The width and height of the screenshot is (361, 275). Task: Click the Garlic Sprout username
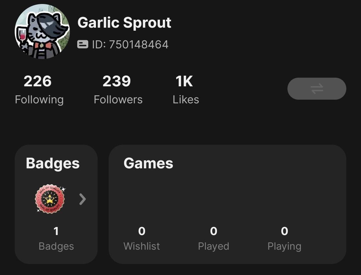pos(124,23)
